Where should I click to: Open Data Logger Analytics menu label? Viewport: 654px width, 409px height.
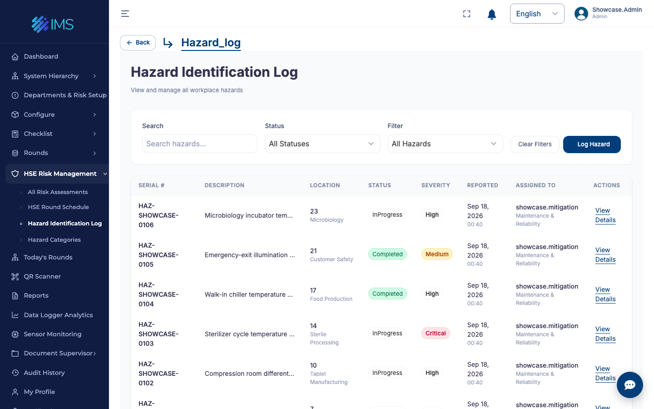(58, 315)
